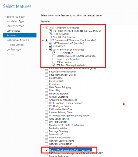The image size is (138, 157).
Task: Select .NET Framework 4.7 (Installed) row
Action: coord(68,43)
